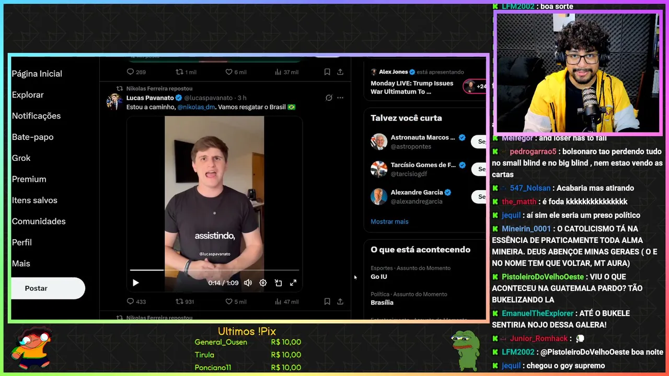Open Perfil page
The image size is (669, 376).
coord(22,242)
